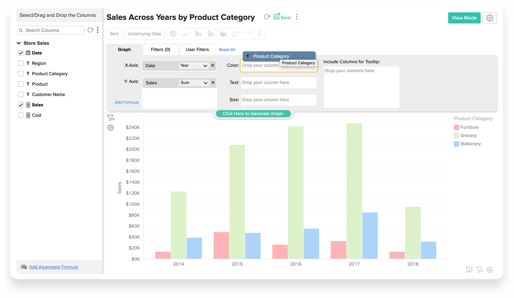Uncheck the Sales column checkbox
514x298 pixels.
(21, 105)
